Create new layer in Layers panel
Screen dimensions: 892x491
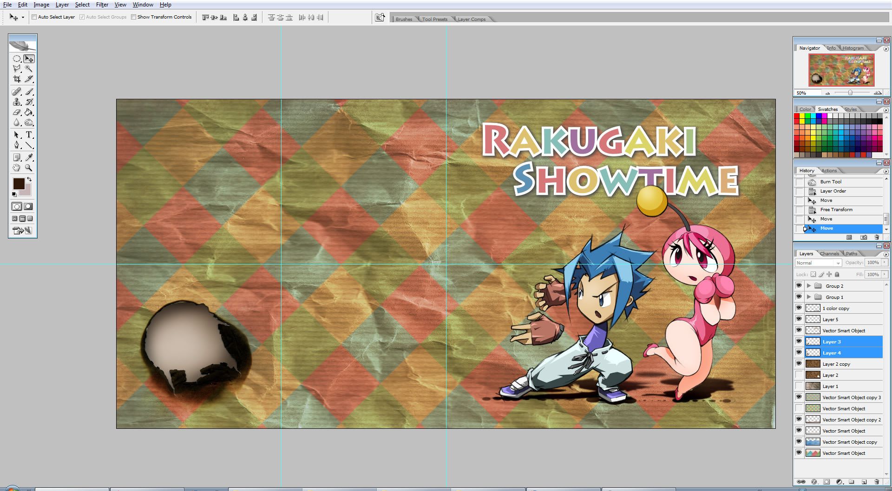point(864,482)
